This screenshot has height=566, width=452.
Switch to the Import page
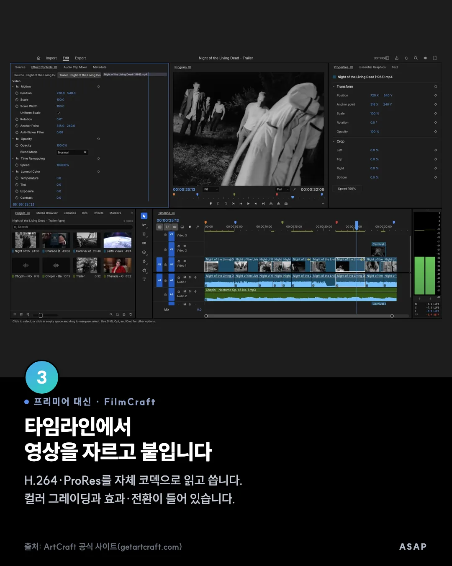click(51, 58)
